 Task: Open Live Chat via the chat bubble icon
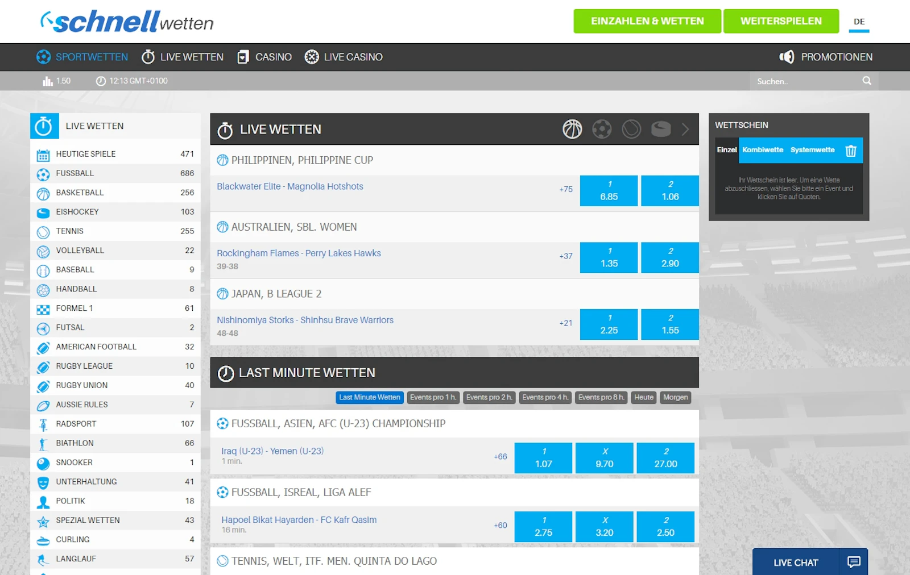(x=853, y=562)
